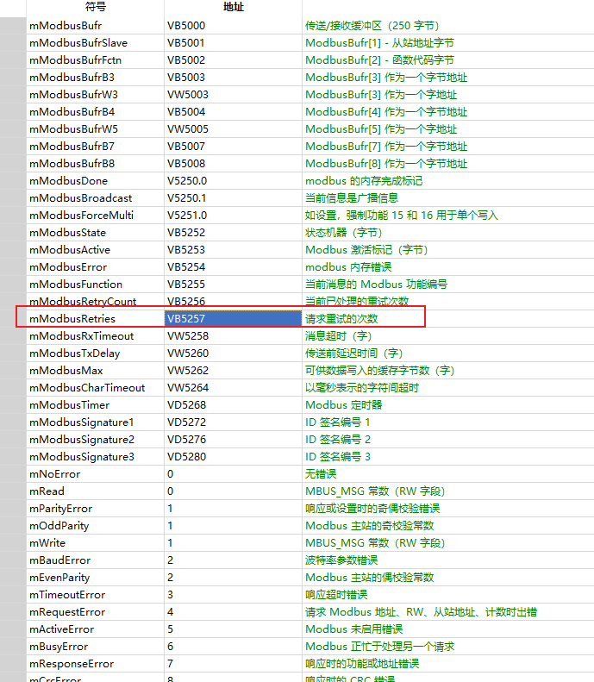This screenshot has height=682, width=594.
Task: Select address cell VB5256
Action: (x=233, y=302)
